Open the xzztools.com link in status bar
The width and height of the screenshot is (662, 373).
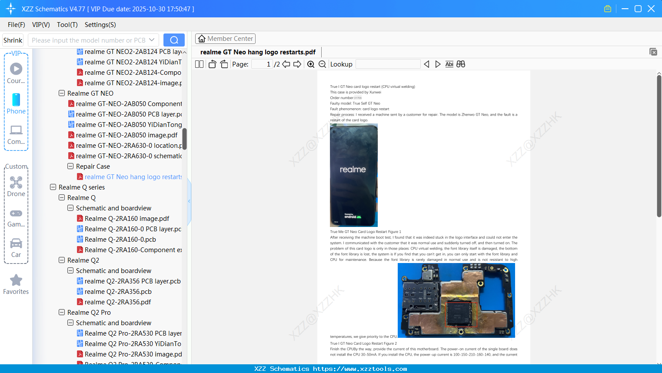pyautogui.click(x=360, y=369)
